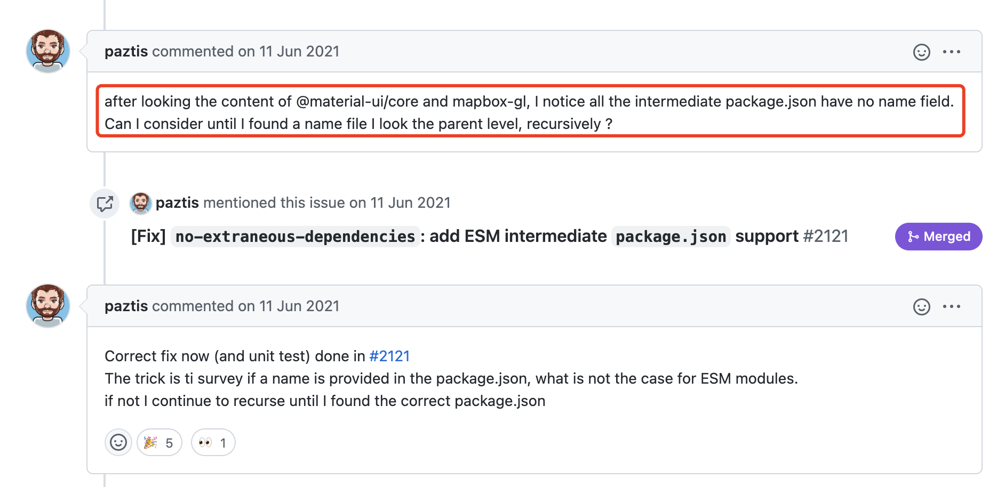
Task: Click small paztis avatar in mention event
Action: coord(141,203)
